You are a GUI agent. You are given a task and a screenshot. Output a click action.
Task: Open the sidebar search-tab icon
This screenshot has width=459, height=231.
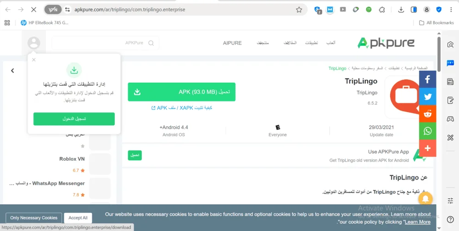[450, 45]
